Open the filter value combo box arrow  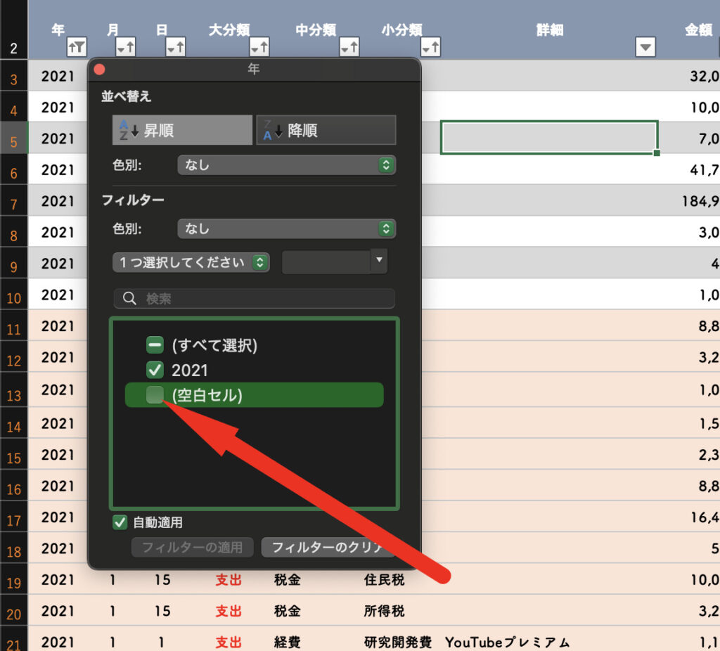point(379,261)
